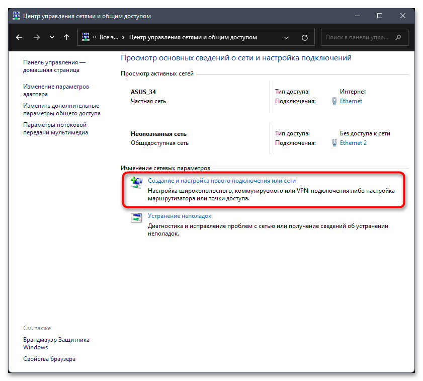This screenshot has height=381, width=423.
Task: Go forward with the right arrow button
Action: click(x=36, y=37)
